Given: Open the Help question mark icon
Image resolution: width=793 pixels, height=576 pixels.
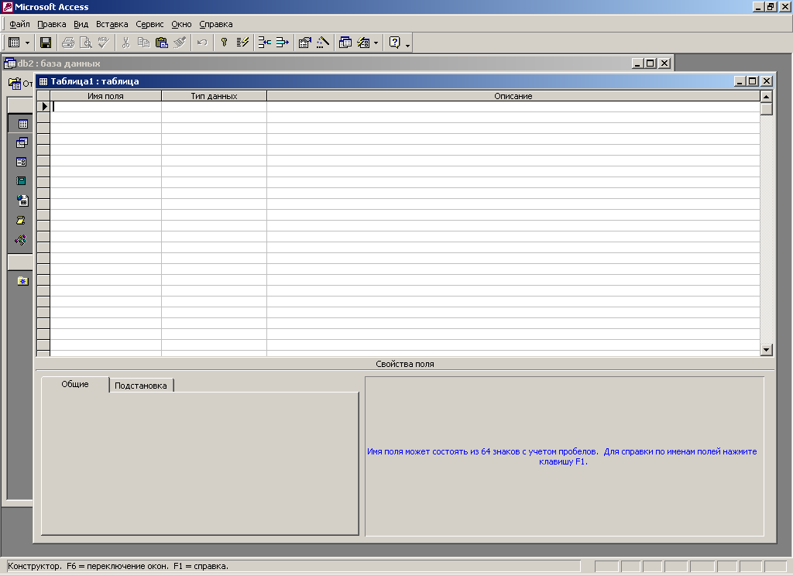Looking at the screenshot, I should click(x=394, y=43).
